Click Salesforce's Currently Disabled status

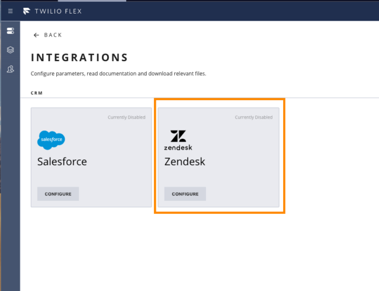tap(127, 117)
